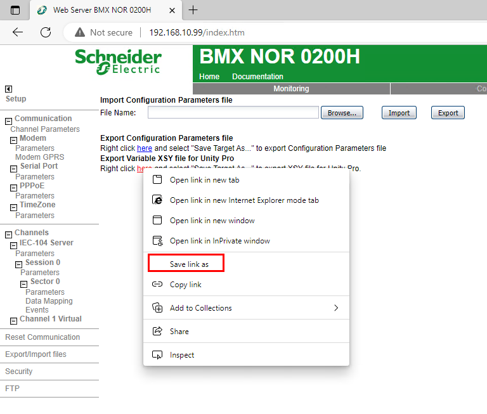
Task: Click Home in green header
Action: 209,77
